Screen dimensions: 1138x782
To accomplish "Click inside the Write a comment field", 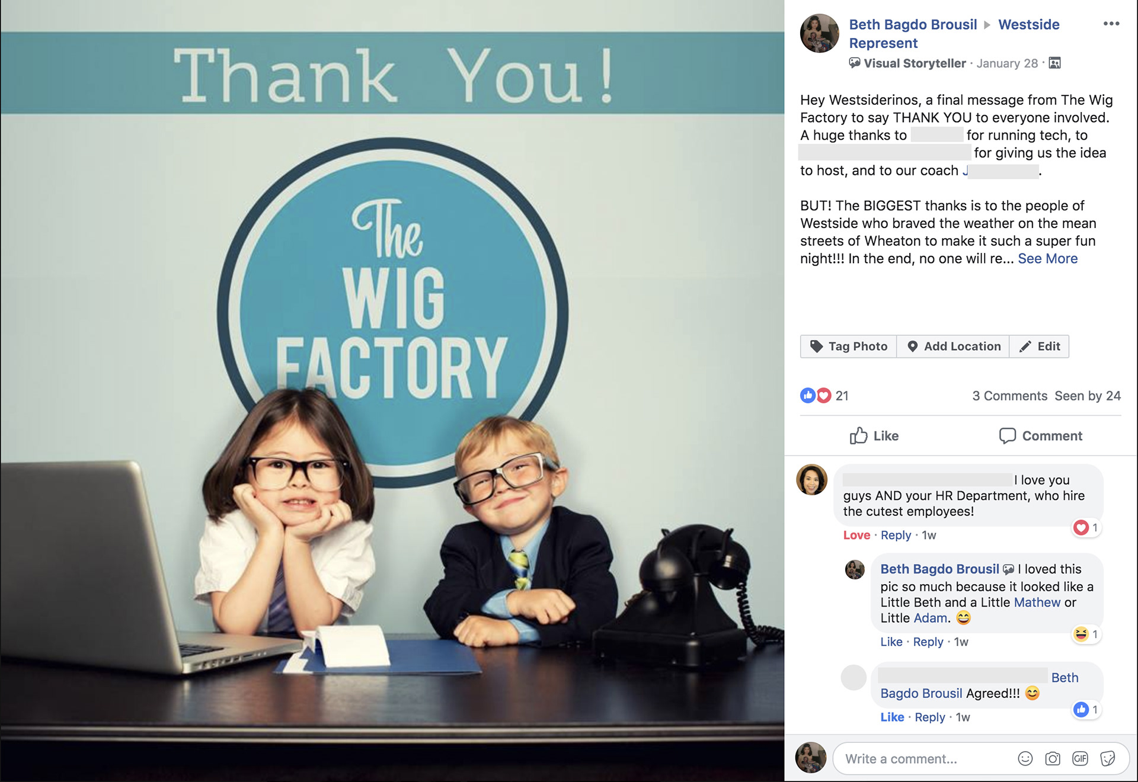I will click(x=925, y=759).
